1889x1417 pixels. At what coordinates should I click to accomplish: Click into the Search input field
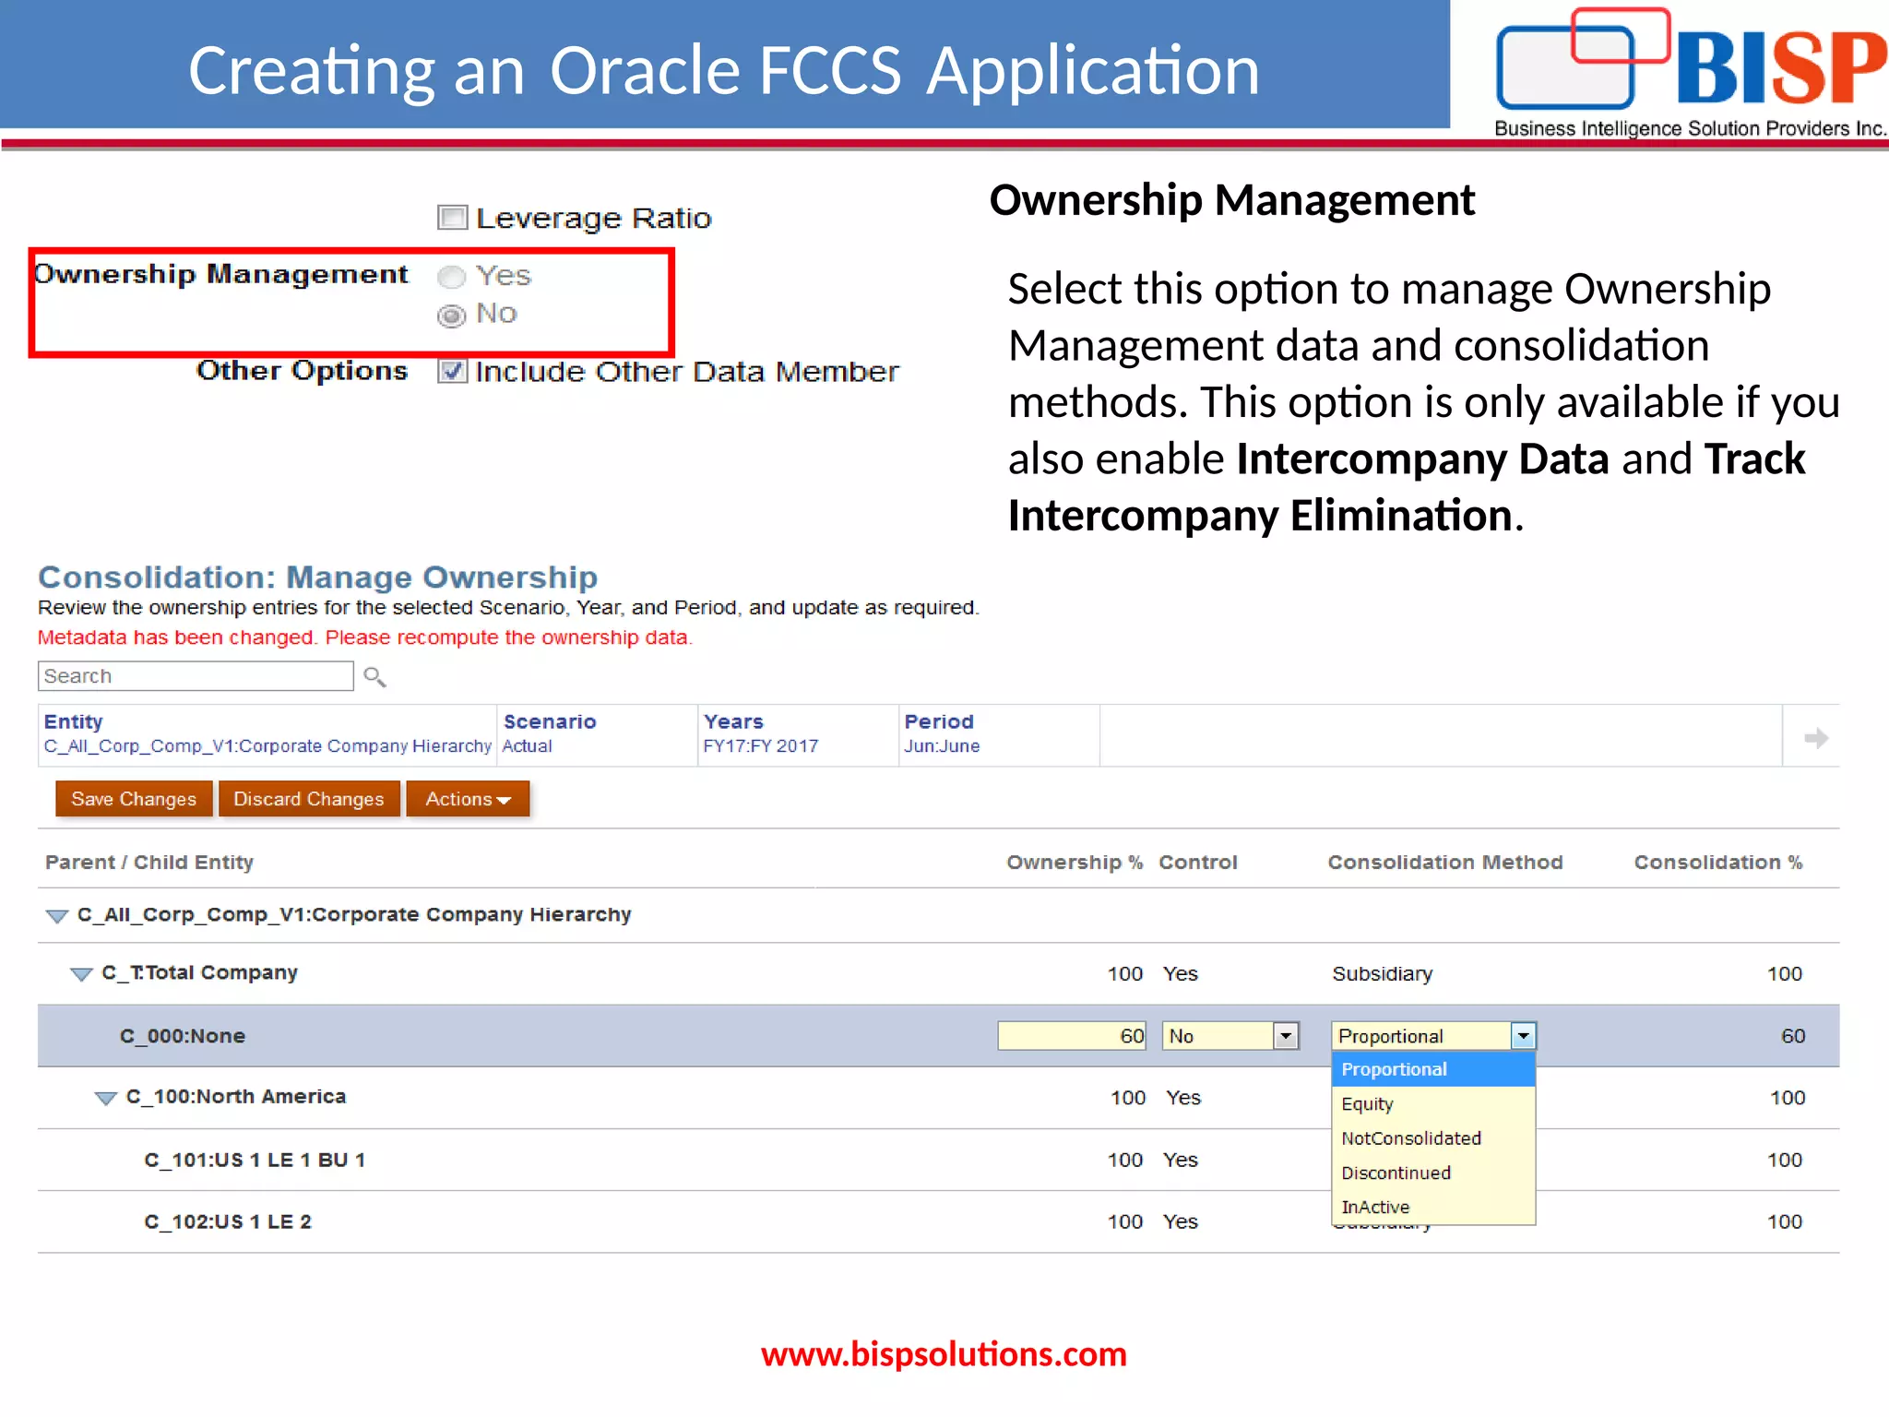[x=196, y=676]
